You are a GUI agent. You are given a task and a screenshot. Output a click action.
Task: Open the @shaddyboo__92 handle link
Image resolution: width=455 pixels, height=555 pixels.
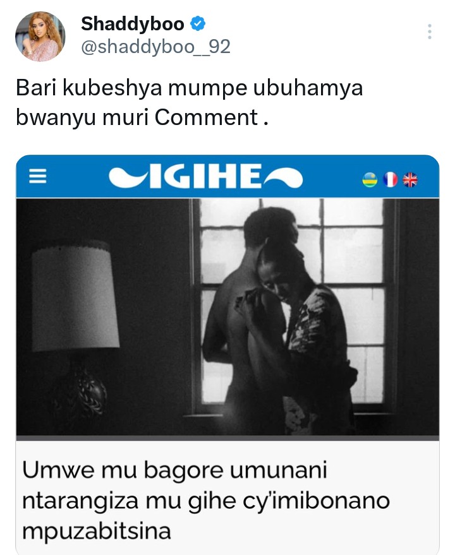coord(155,47)
